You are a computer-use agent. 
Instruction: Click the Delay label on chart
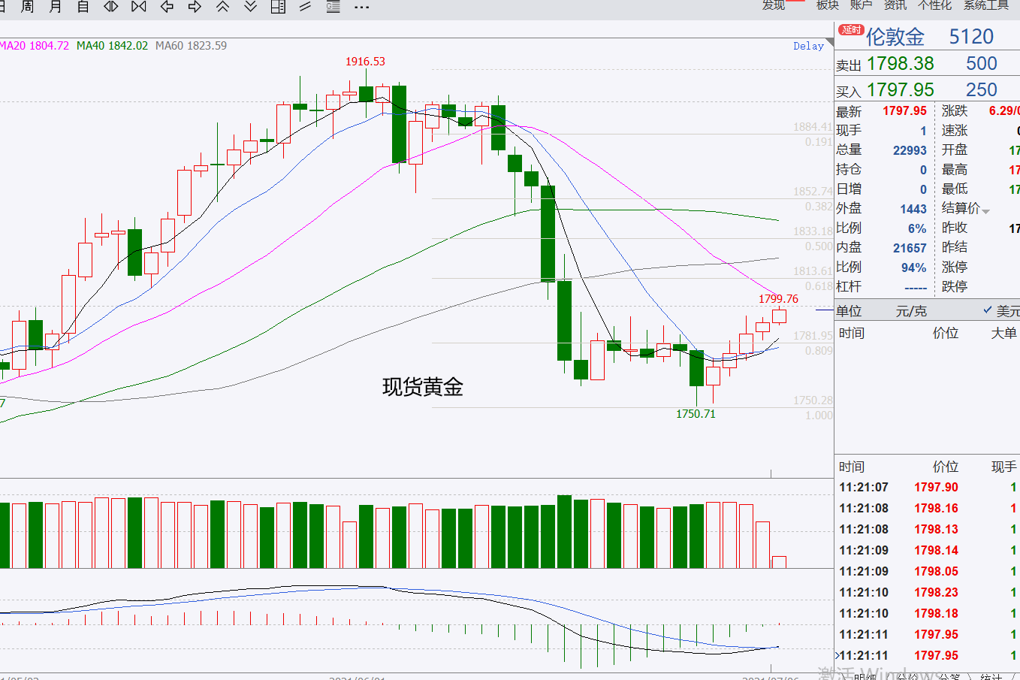click(808, 46)
